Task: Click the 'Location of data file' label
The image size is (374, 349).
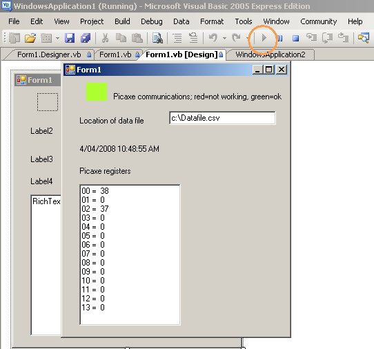Action: coord(112,121)
